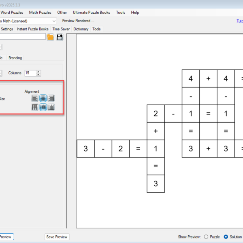Select right horizontal alignment icon
Screen dimensions: 243x243
pos(51,98)
